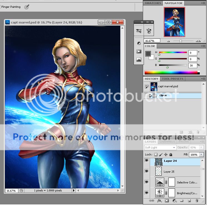The height and width of the screenshot is (205, 207).
Task: Click the Brightness slider track
Action: 173,65
